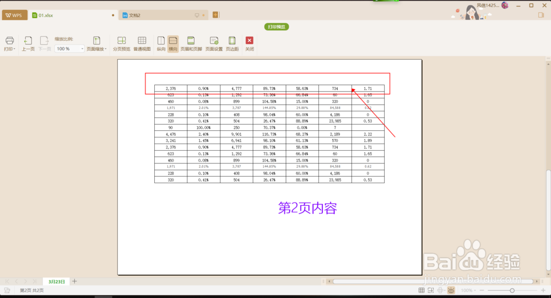Set orientation to 横向 landscape

click(x=173, y=44)
